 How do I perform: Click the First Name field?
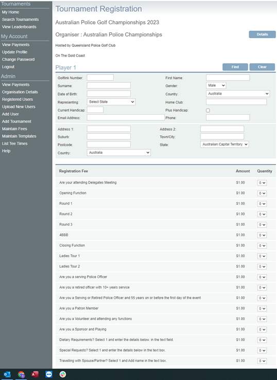coord(228,78)
